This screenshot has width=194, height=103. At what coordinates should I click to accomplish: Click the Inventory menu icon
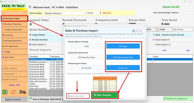[x=3, y=35]
